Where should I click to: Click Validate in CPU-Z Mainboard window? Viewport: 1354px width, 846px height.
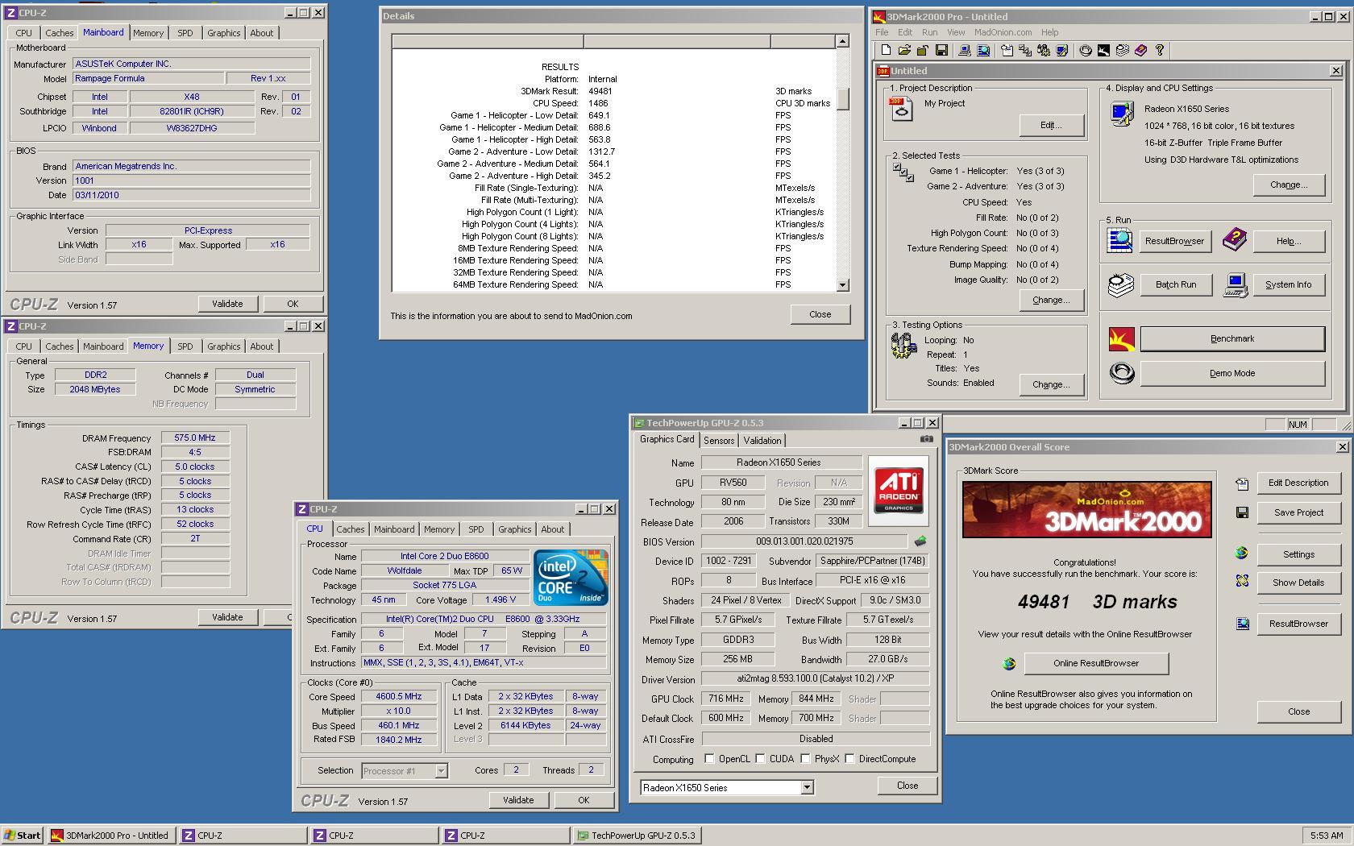pyautogui.click(x=227, y=304)
